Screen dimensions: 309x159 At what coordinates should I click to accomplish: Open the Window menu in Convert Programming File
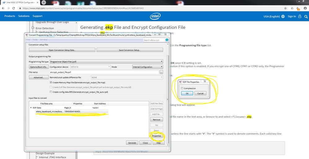[44, 40]
